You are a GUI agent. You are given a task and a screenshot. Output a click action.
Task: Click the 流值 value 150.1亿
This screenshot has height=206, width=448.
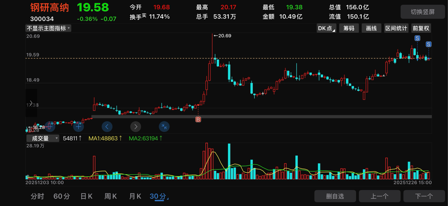358,17
